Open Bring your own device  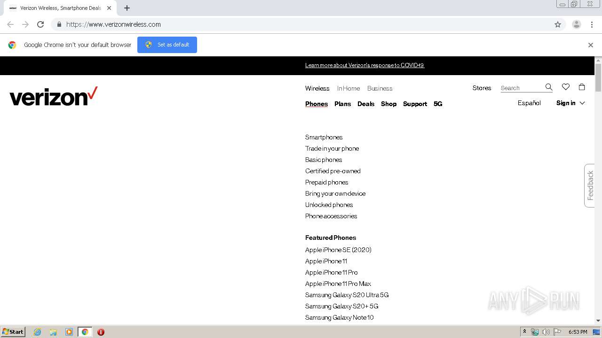pyautogui.click(x=335, y=193)
